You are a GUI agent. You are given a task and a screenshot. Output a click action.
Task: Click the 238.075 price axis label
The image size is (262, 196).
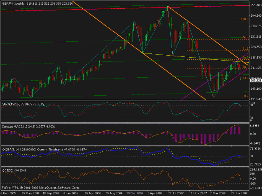(x=256, y=26)
